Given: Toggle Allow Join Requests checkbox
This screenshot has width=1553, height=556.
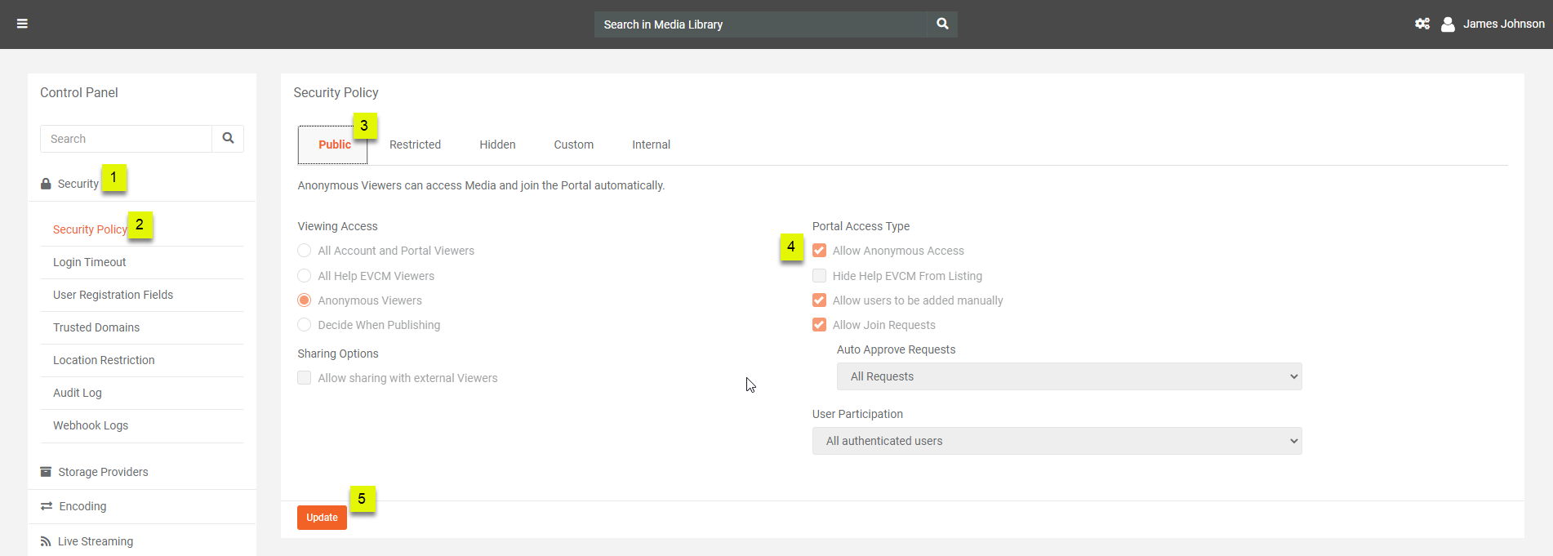Looking at the screenshot, I should pyautogui.click(x=819, y=325).
